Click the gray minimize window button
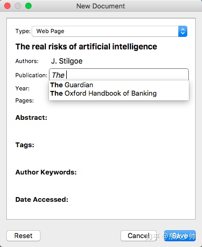 [x=18, y=6]
